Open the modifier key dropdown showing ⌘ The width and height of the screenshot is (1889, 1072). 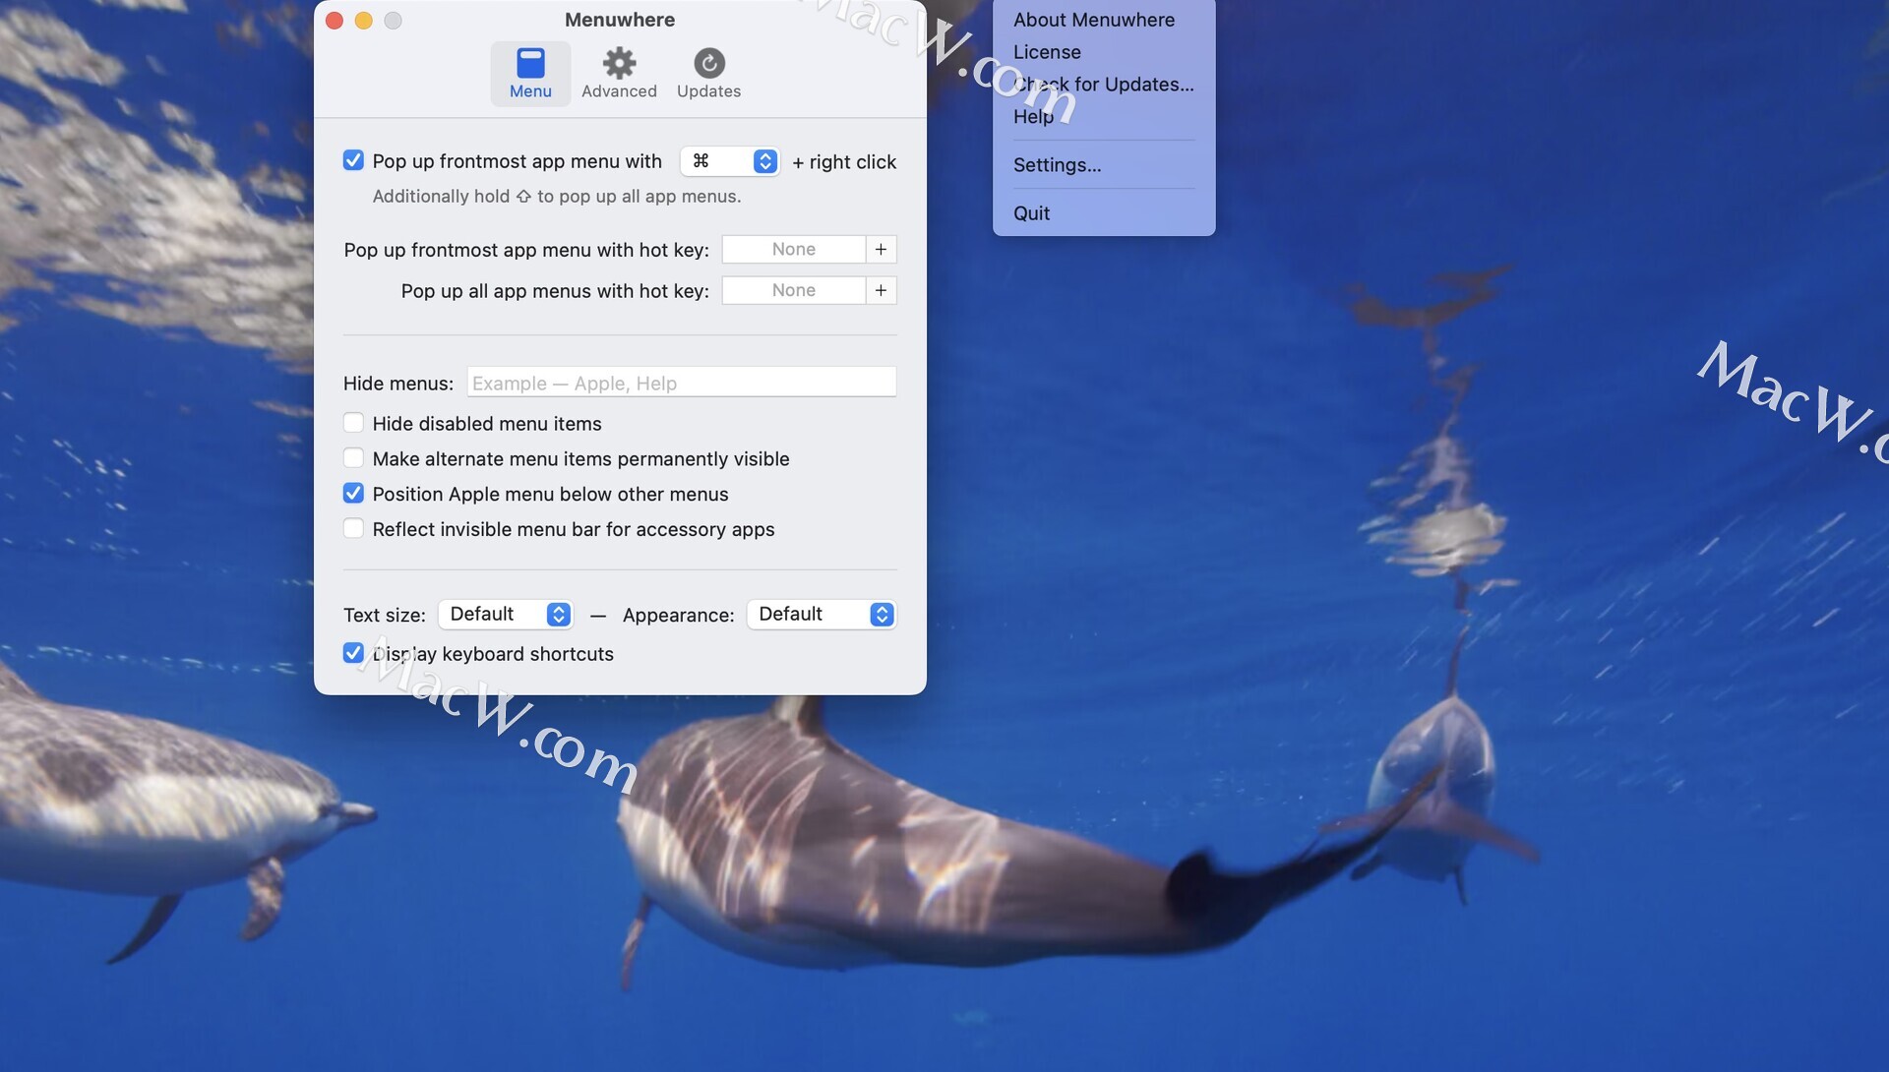click(730, 161)
